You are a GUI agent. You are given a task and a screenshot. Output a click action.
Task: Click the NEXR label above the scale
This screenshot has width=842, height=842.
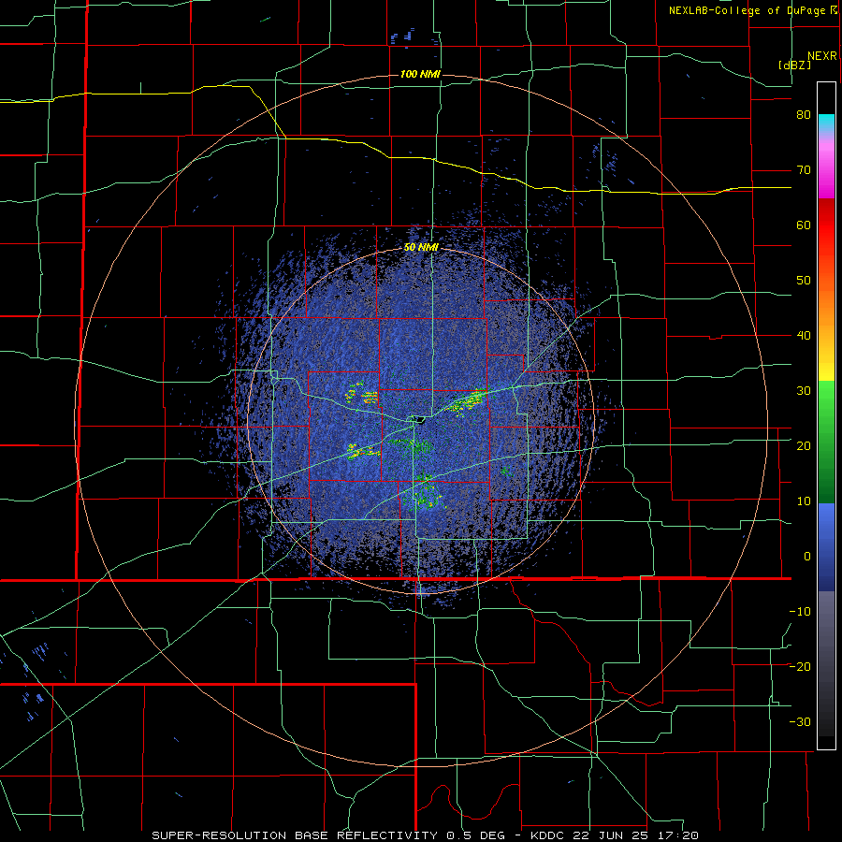[822, 56]
